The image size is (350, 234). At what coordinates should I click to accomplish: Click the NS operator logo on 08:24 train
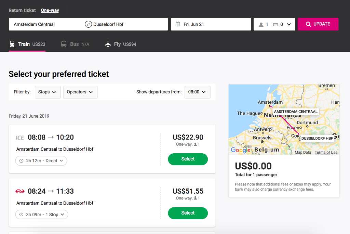pos(20,191)
